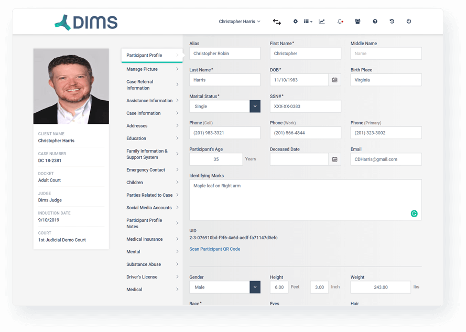
Task: Click the green Grammarly icon in Identifying Marks
Action: (414, 213)
